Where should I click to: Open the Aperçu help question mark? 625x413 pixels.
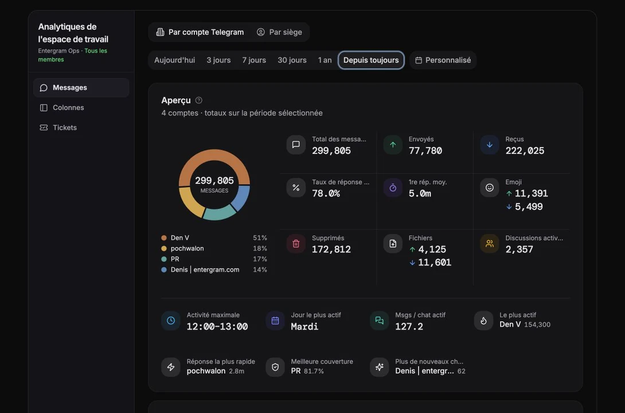[198, 100]
